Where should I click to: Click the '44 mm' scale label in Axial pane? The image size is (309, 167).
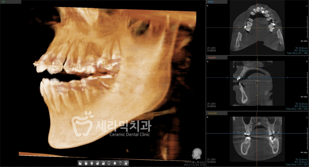coord(304,41)
